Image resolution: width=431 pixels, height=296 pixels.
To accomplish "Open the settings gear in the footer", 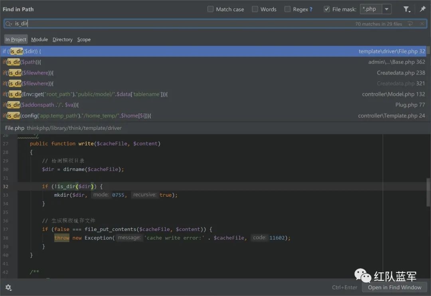I will click(x=8, y=288).
